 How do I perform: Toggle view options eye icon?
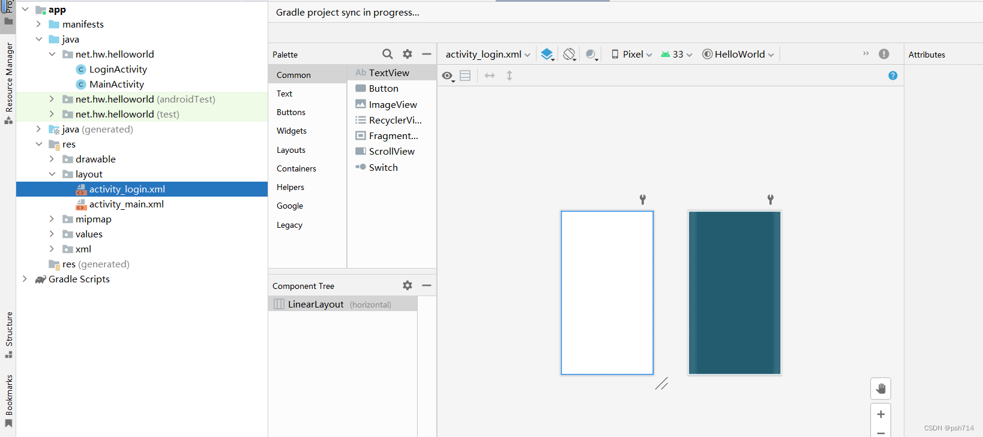448,76
